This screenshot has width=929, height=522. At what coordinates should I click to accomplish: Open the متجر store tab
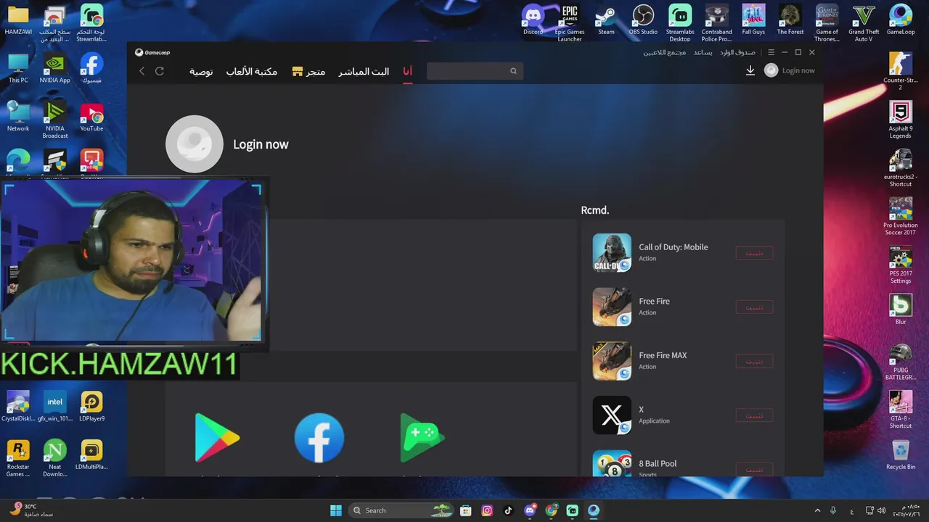tap(308, 71)
